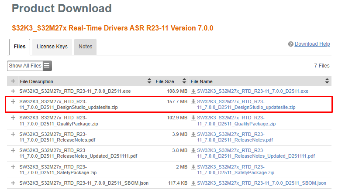352x196 pixels.
Task: Select the 3.8 MB file size cell
Action: pyautogui.click(x=179, y=151)
